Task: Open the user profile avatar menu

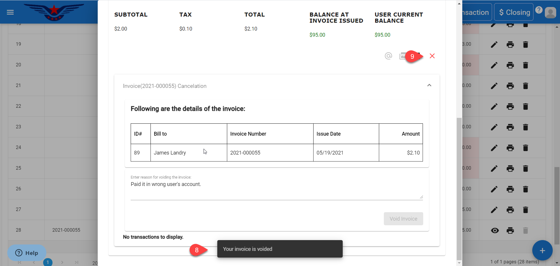Action: point(550,13)
